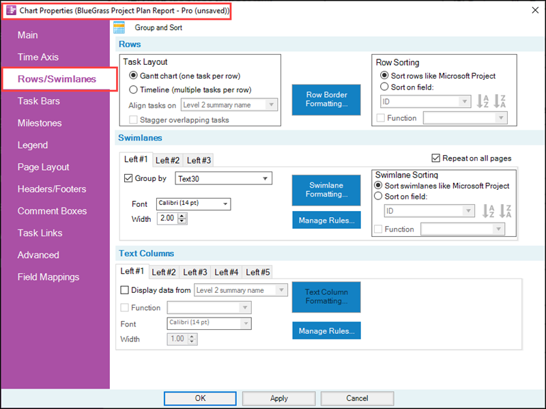Check the Display data from checkbox
Image resolution: width=546 pixels, height=409 pixels.
click(126, 290)
